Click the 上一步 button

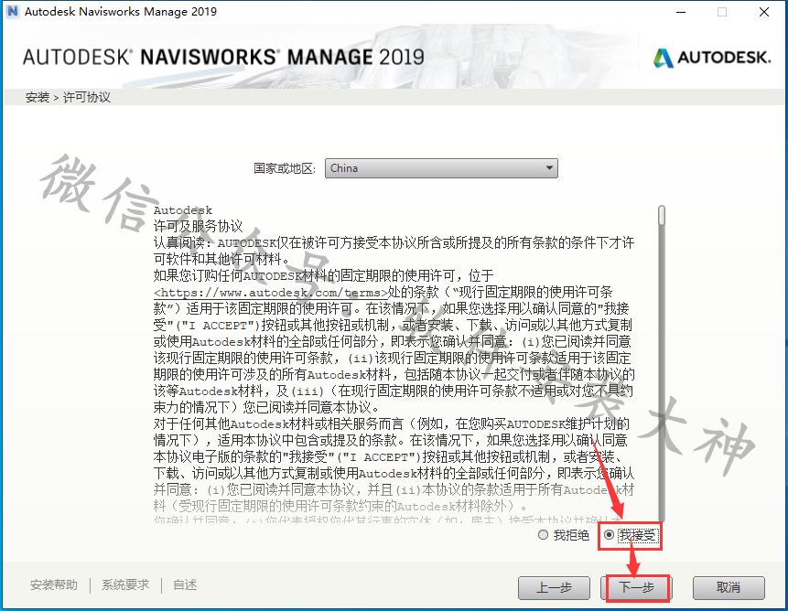coord(554,587)
